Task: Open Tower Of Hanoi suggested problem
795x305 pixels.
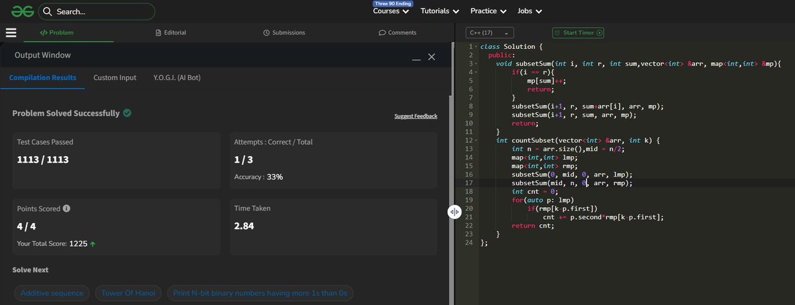Action: [x=128, y=293]
